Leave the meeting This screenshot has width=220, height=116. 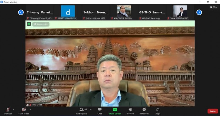pos(213,111)
